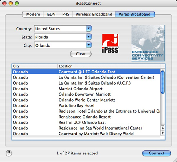Image resolution: width=177 pixels, height=162 pixels.
Task: Open the City dropdown arrow
Action: [x=89, y=45]
